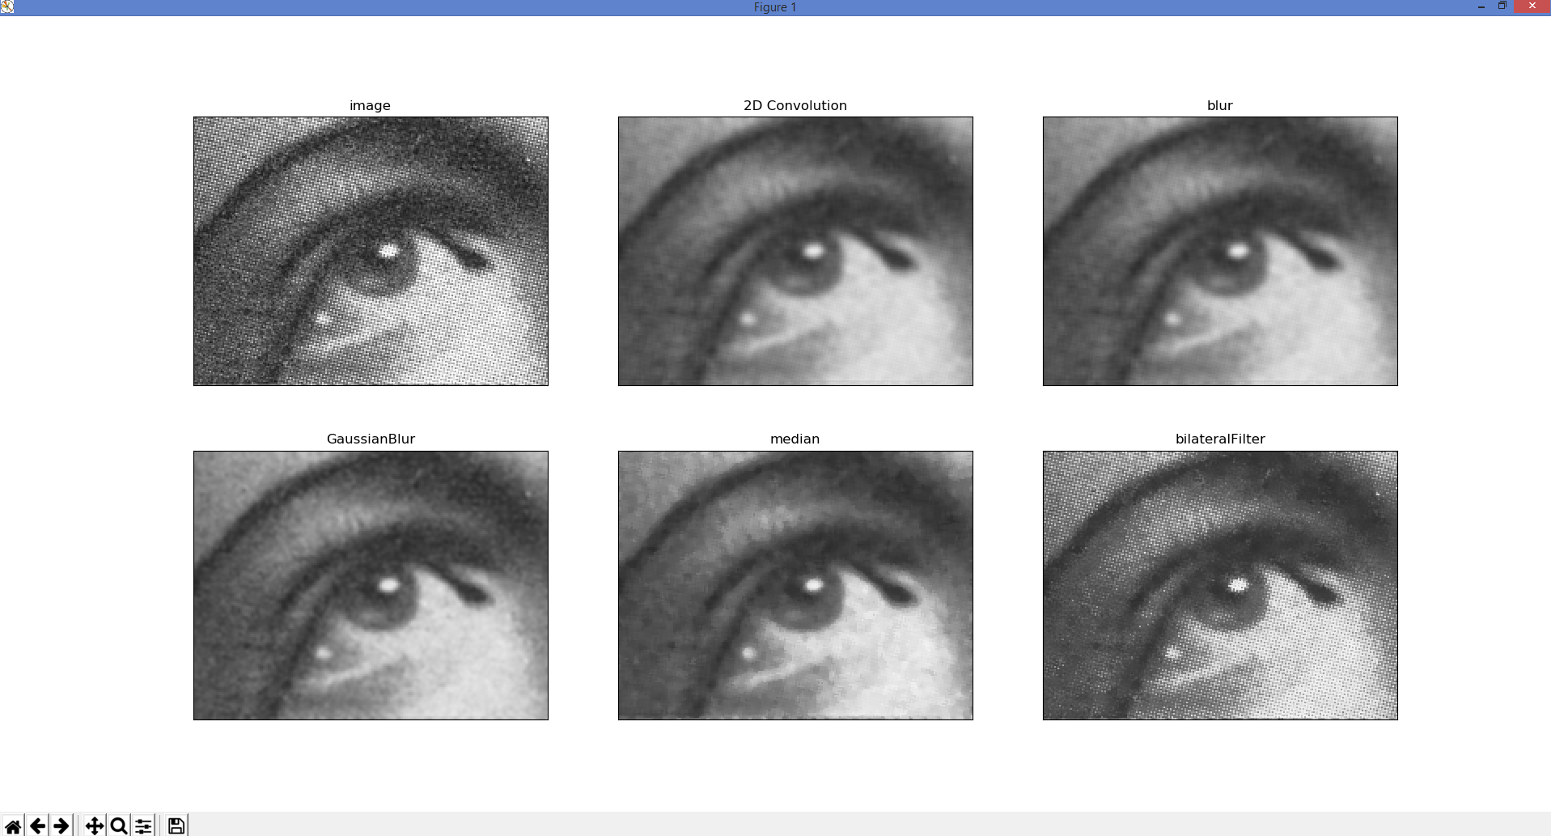Click the Figure 1 title bar text
Image resolution: width=1551 pixels, height=836 pixels.
tap(773, 6)
